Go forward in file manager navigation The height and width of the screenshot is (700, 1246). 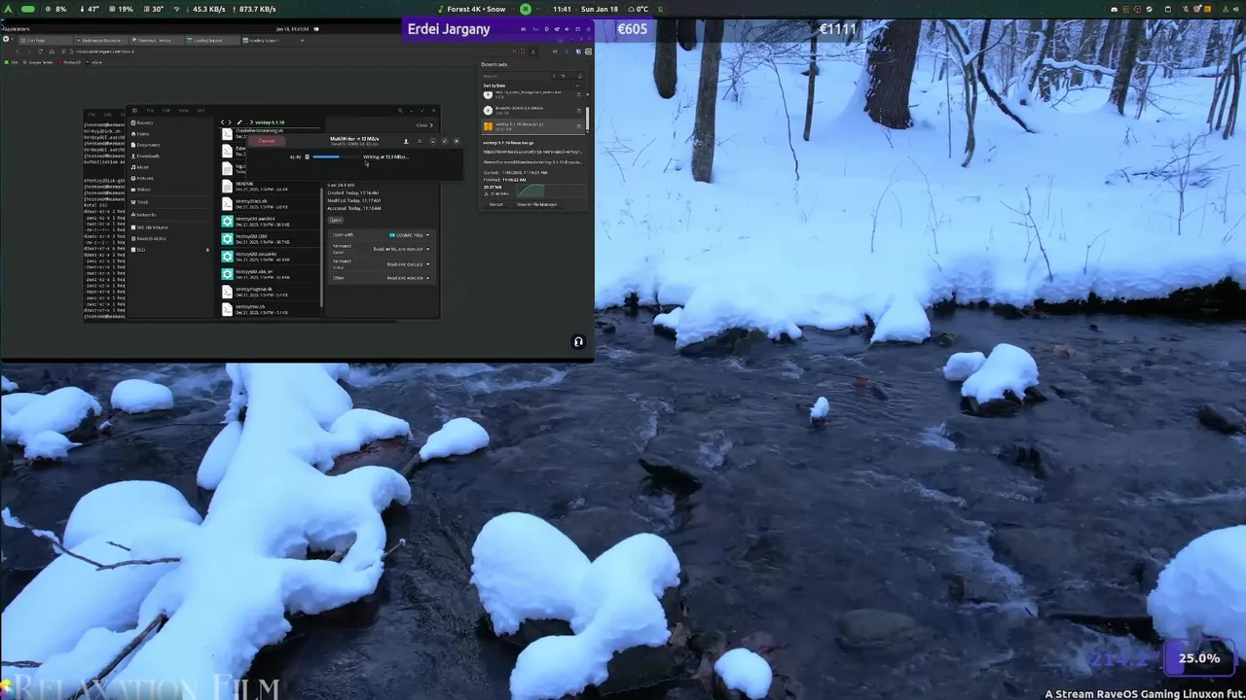[230, 122]
